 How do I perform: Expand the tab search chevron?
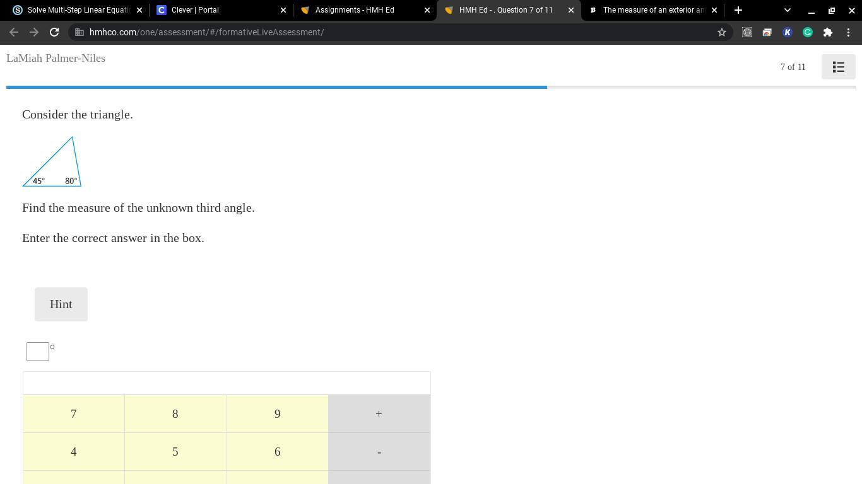(x=787, y=10)
